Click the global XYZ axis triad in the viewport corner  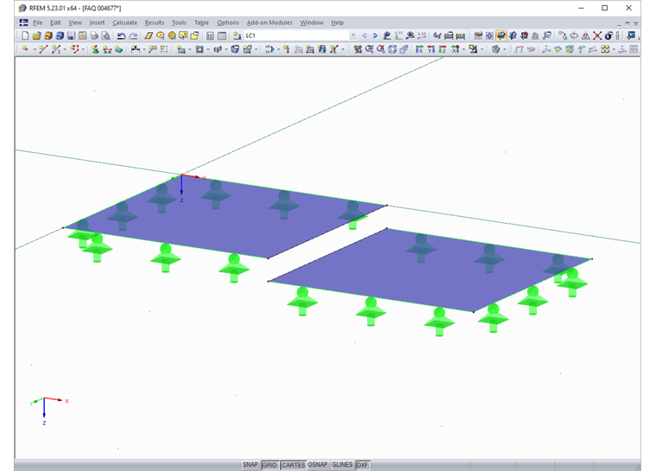point(48,410)
